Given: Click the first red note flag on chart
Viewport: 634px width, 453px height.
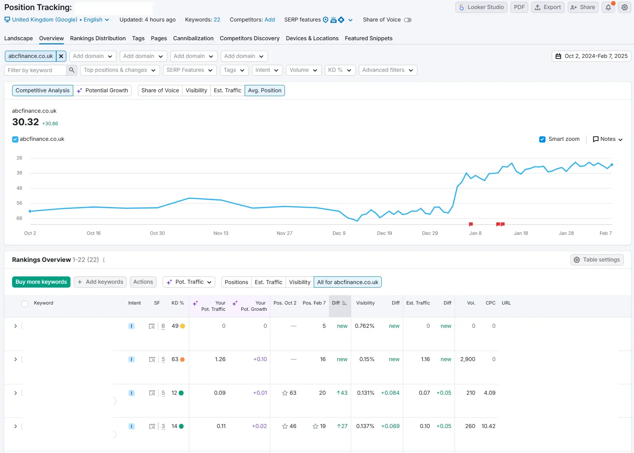Looking at the screenshot, I should click(471, 224).
